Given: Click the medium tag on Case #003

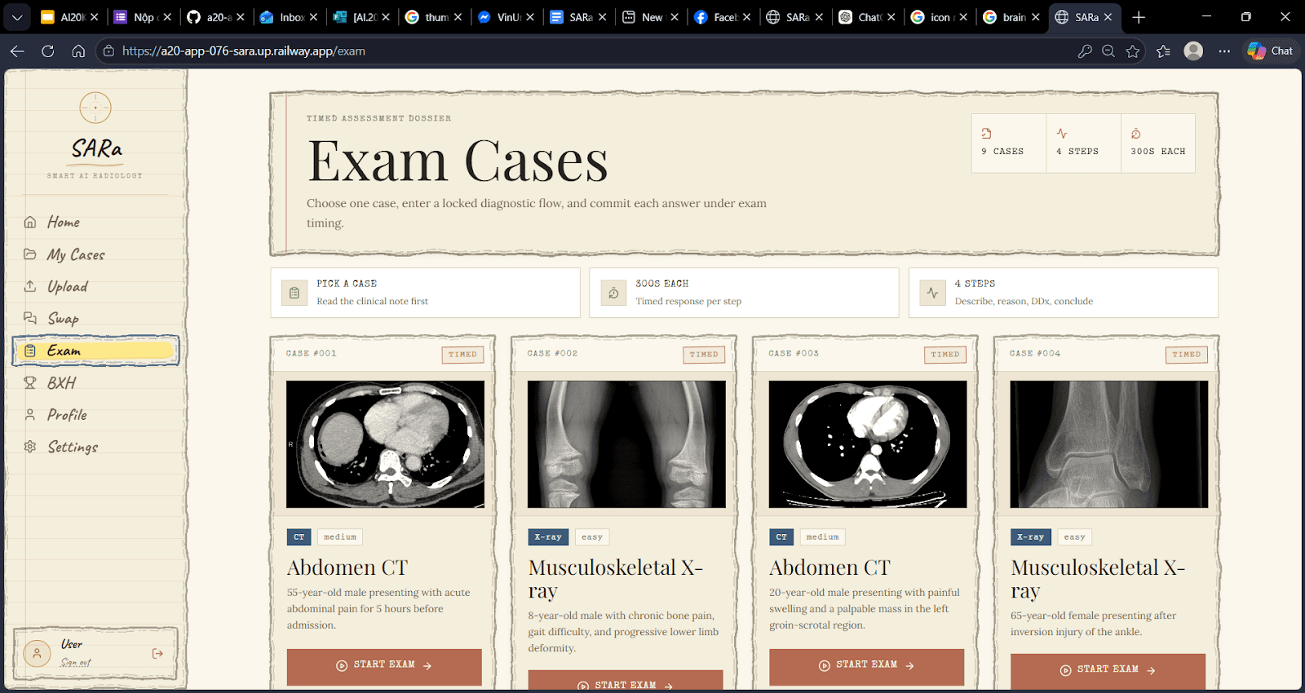Looking at the screenshot, I should click(x=822, y=537).
